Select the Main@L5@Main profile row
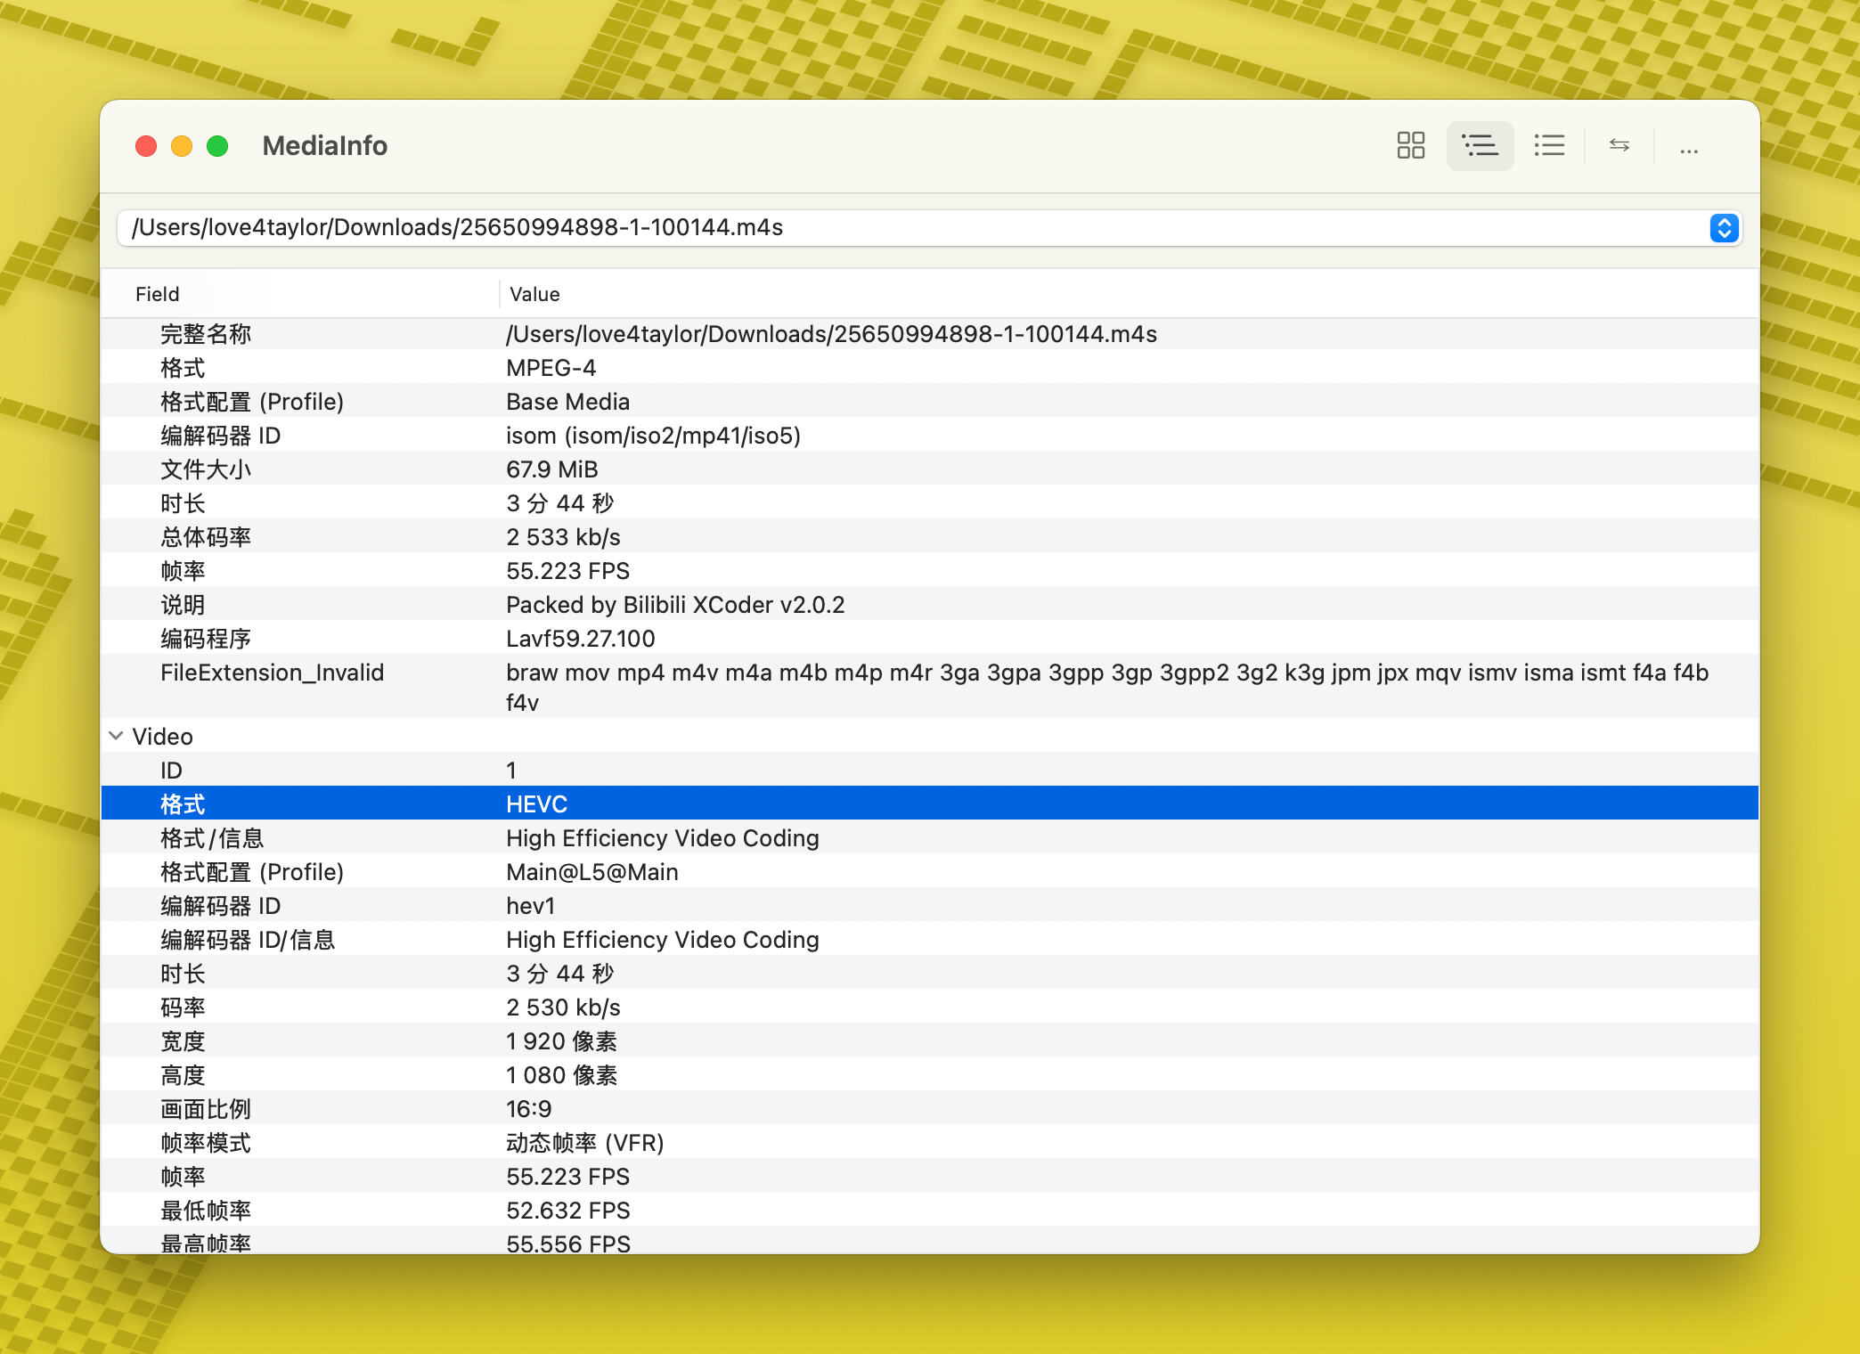Image resolution: width=1860 pixels, height=1354 pixels. 591,872
